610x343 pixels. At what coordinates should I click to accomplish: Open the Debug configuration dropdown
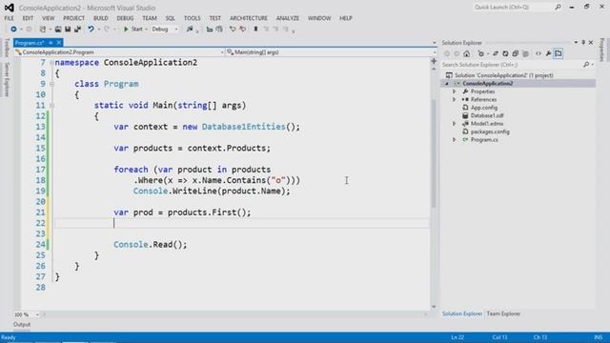point(165,30)
